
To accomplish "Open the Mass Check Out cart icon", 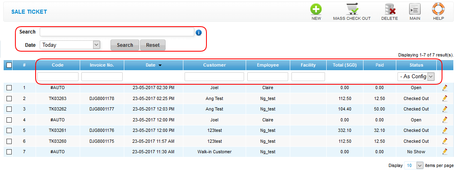I will (x=352, y=9).
